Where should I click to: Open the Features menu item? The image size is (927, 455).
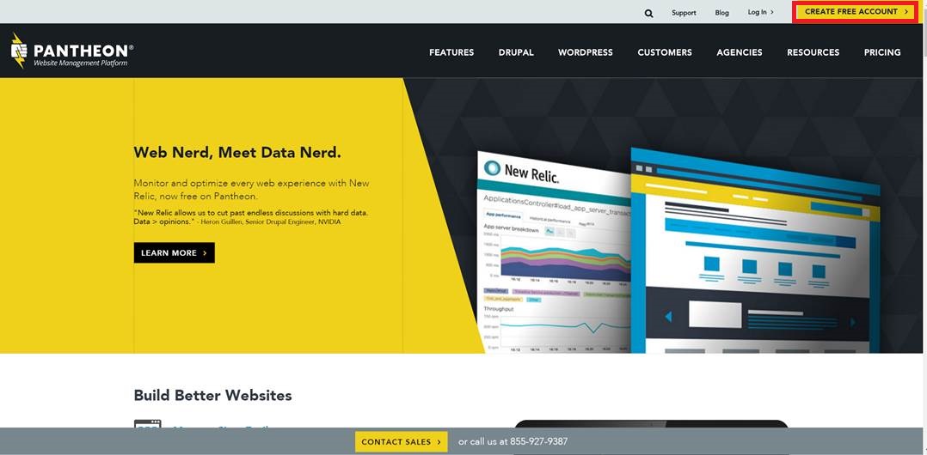451,52
